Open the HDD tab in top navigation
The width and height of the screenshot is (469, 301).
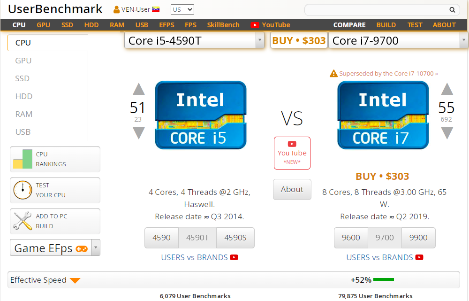pyautogui.click(x=91, y=25)
